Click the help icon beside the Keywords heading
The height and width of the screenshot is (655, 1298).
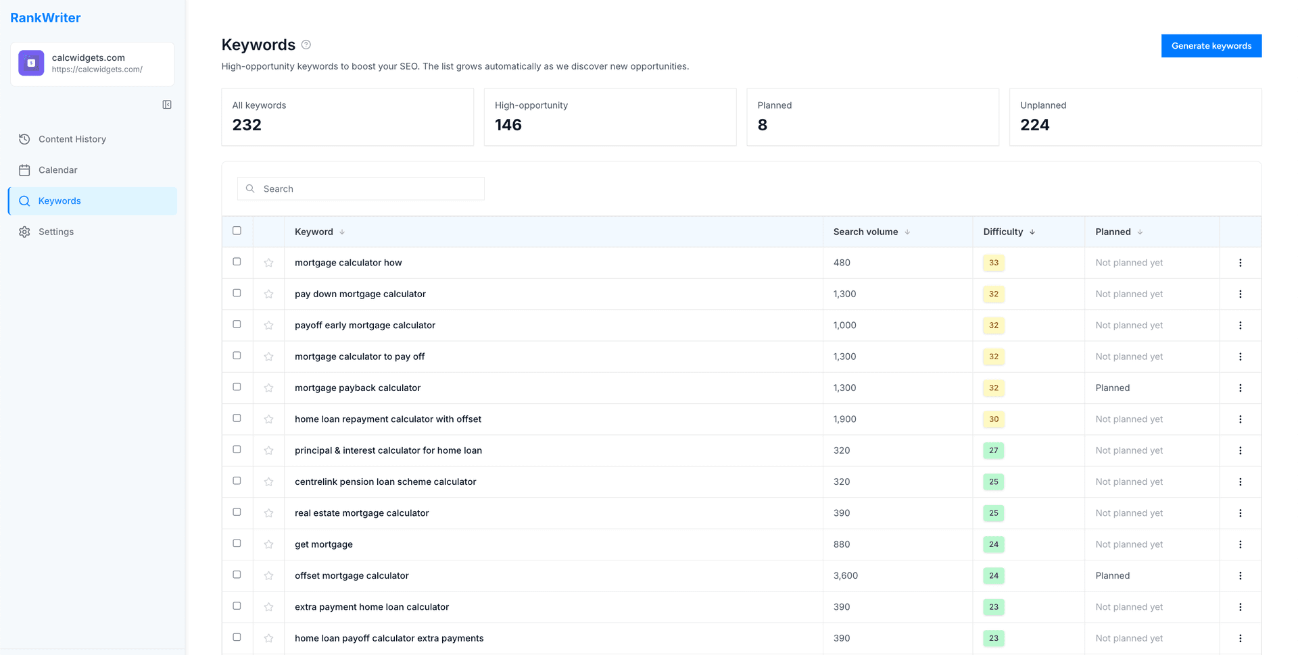306,44
